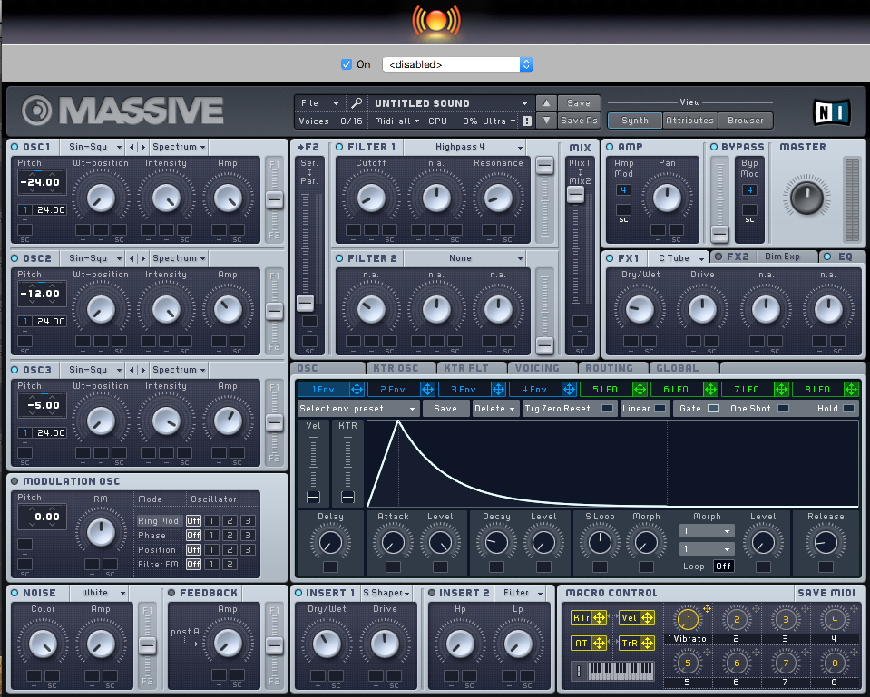
Task: Click the 1 Env modulation drag handle
Action: pos(357,389)
